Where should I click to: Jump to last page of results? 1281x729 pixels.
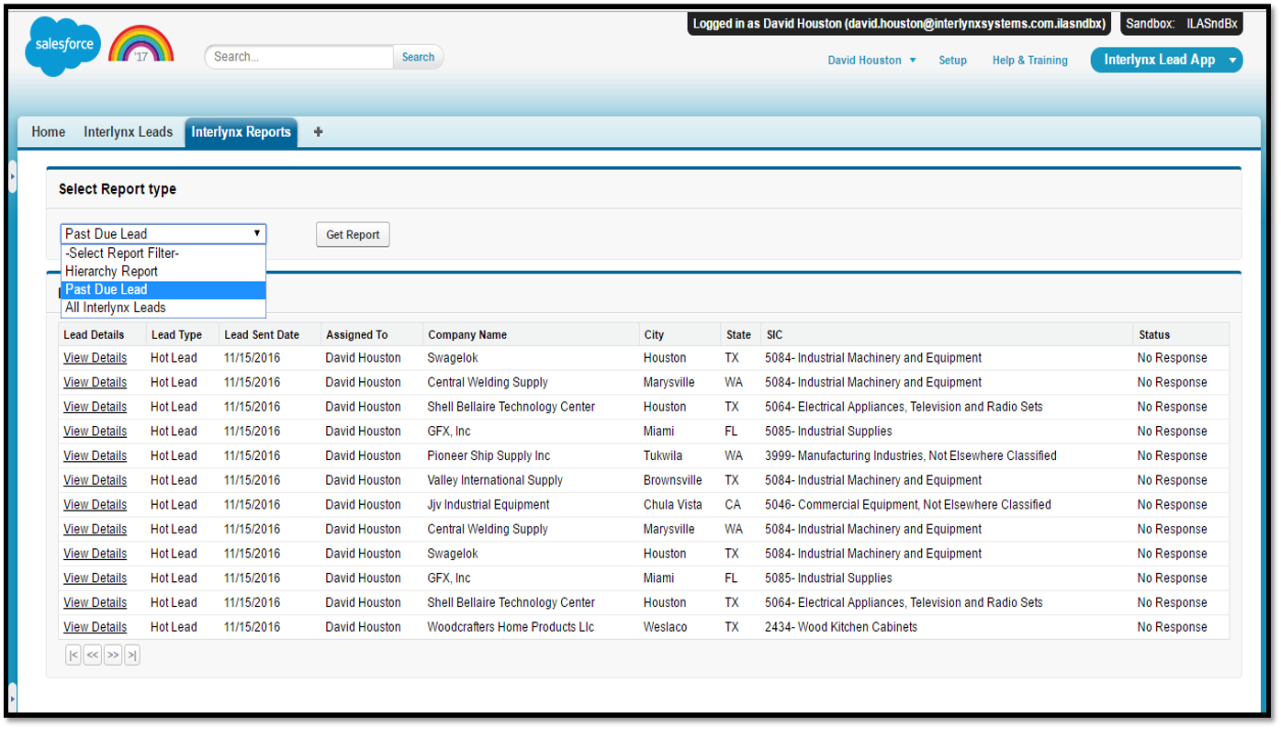coord(131,655)
